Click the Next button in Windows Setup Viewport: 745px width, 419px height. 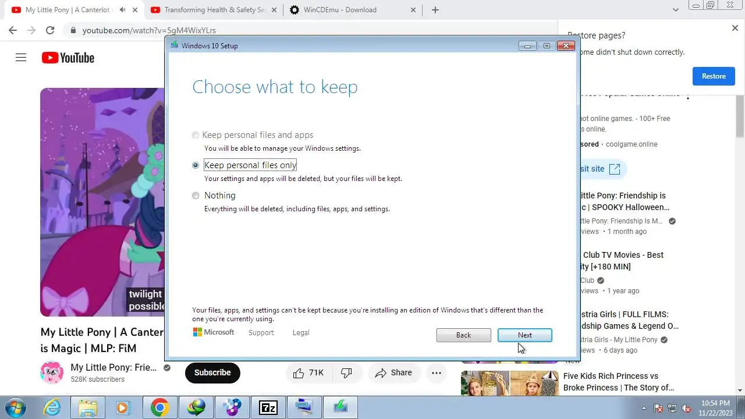pyautogui.click(x=524, y=335)
